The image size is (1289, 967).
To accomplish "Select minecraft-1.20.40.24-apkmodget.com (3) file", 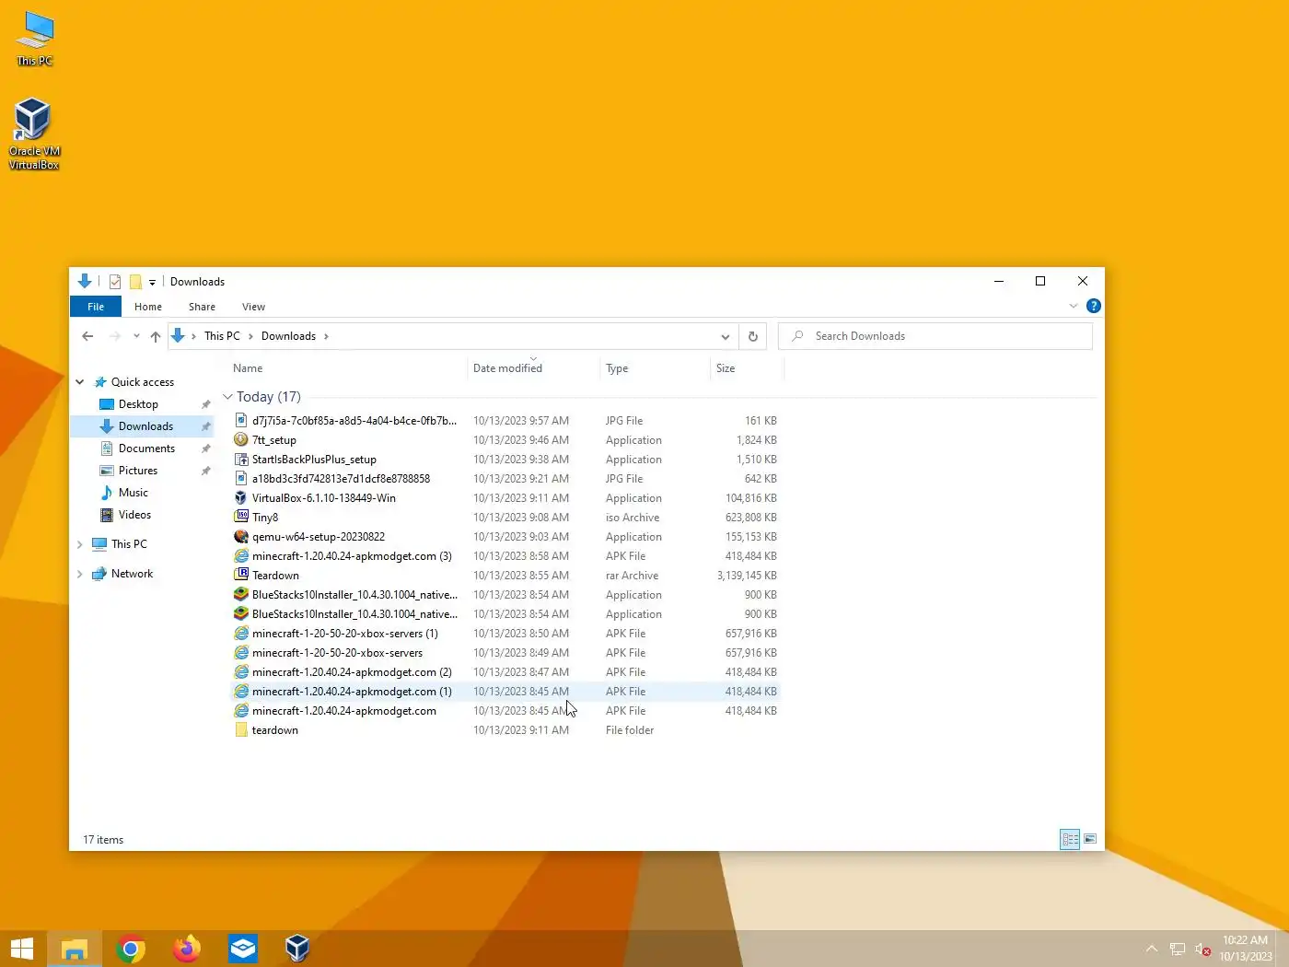I will click(352, 556).
